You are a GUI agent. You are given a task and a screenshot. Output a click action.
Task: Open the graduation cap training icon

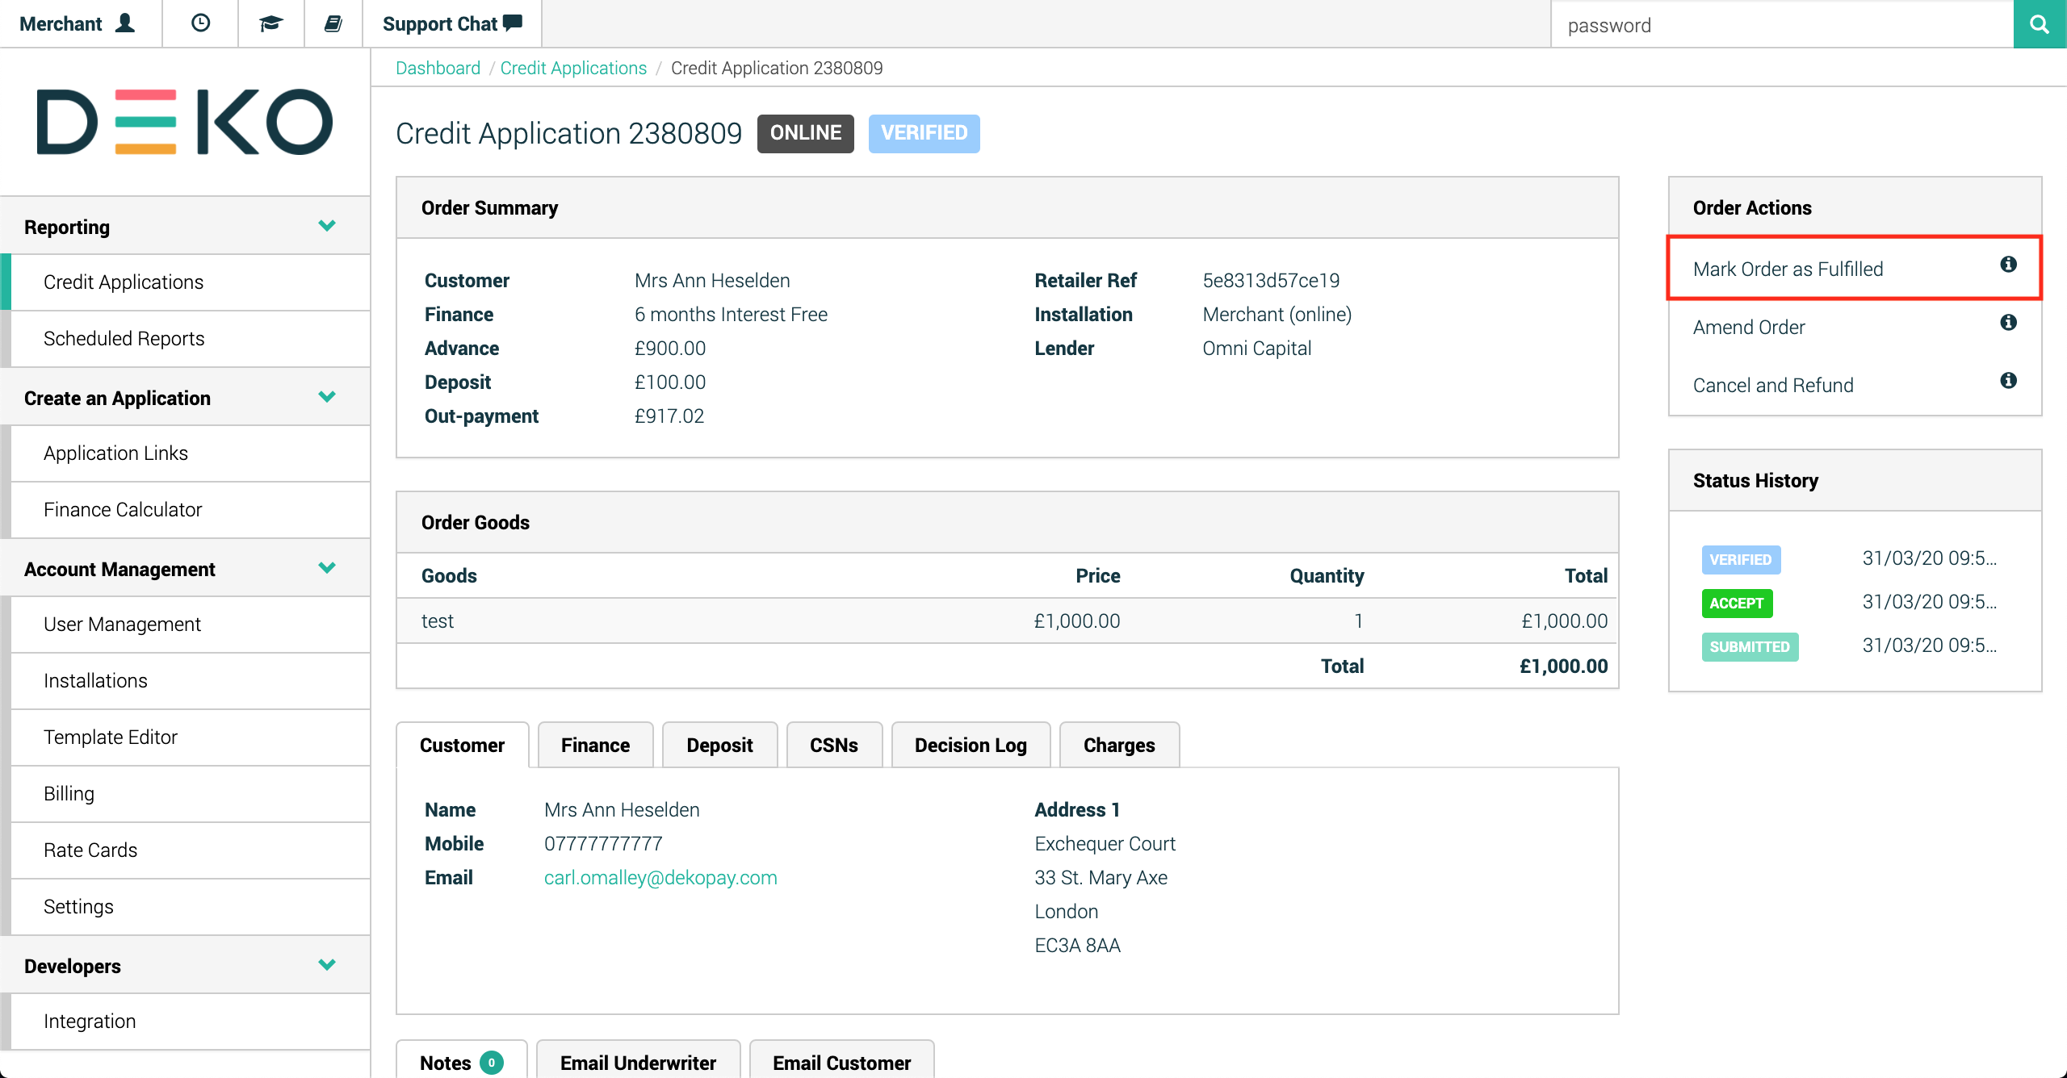tap(270, 23)
